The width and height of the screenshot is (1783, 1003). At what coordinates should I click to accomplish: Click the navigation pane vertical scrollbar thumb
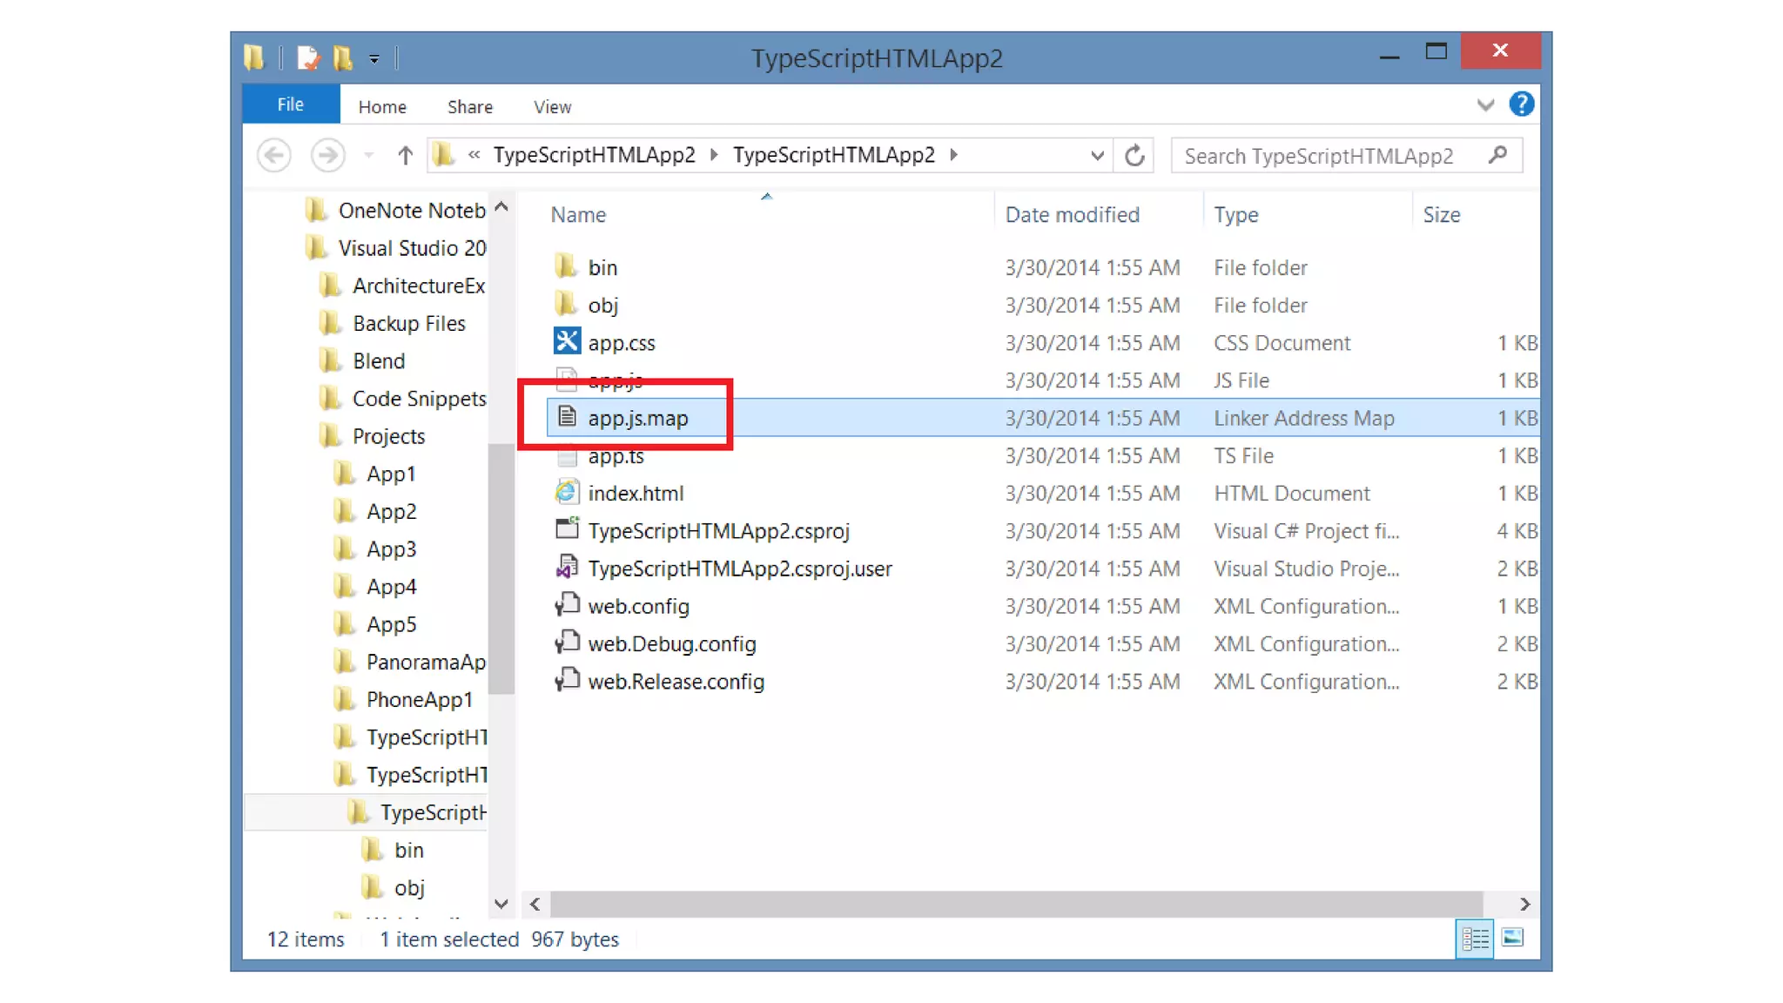tap(501, 569)
